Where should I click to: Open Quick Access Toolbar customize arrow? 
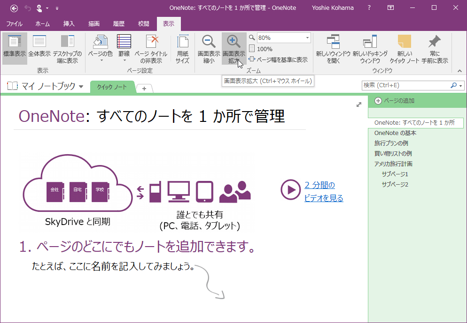57,8
